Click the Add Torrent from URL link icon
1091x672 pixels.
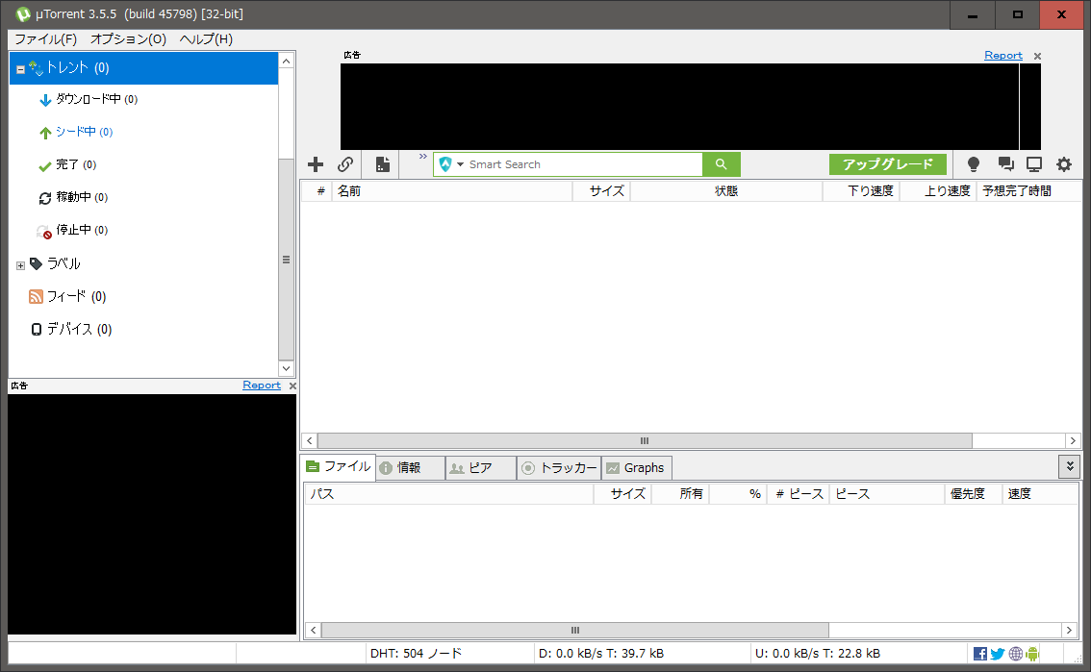click(345, 164)
